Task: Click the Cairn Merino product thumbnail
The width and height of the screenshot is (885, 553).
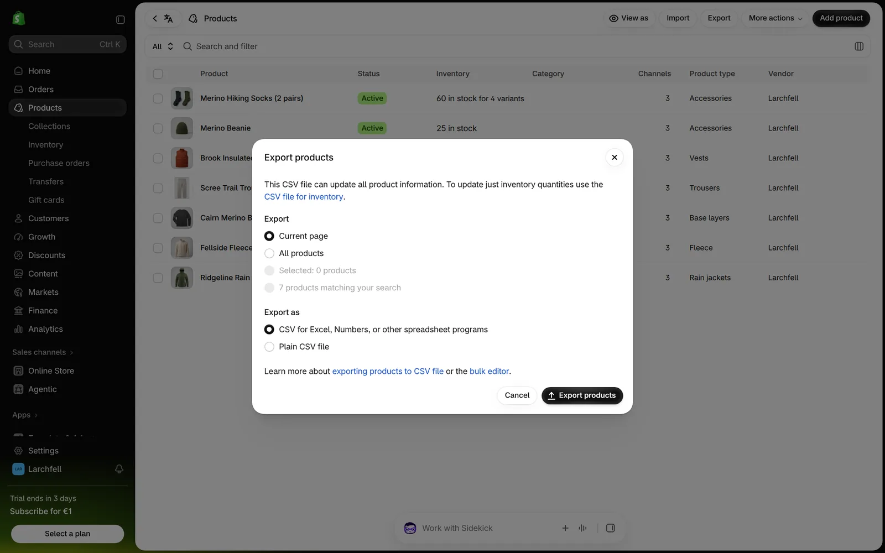Action: coord(182,218)
